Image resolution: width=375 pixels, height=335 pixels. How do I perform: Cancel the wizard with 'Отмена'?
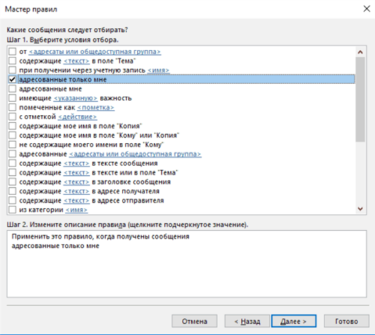click(x=194, y=321)
